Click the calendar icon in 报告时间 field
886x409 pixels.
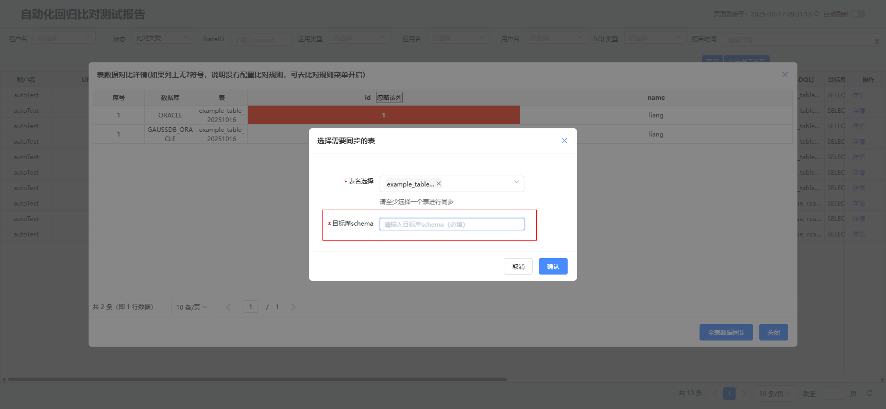(877, 40)
